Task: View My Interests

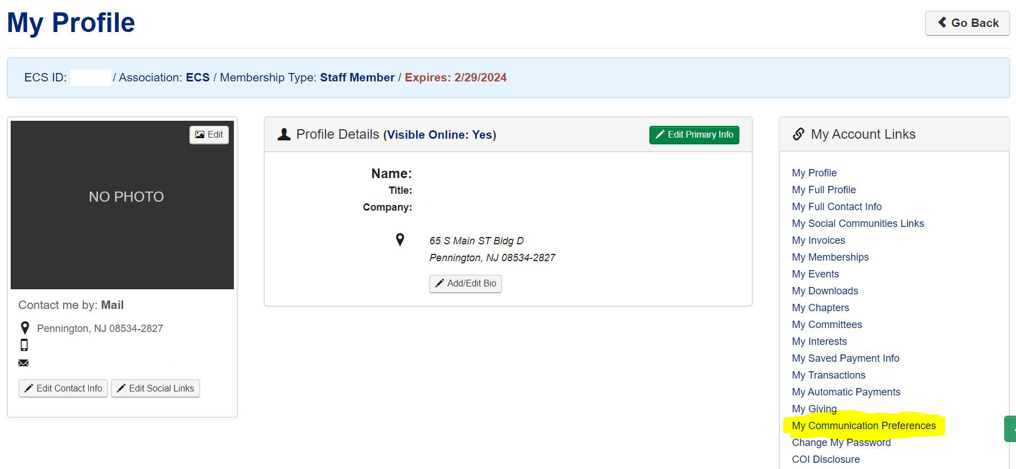Action: (819, 341)
